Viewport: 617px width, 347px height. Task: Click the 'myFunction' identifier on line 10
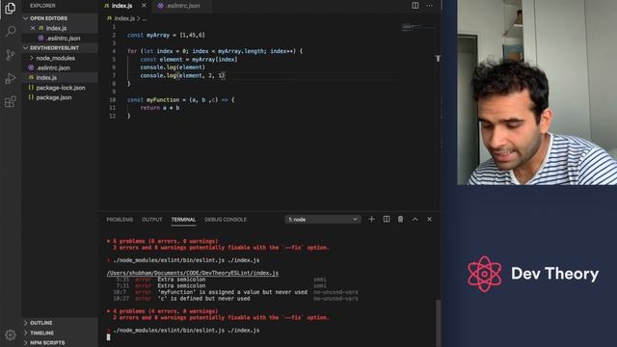163,100
